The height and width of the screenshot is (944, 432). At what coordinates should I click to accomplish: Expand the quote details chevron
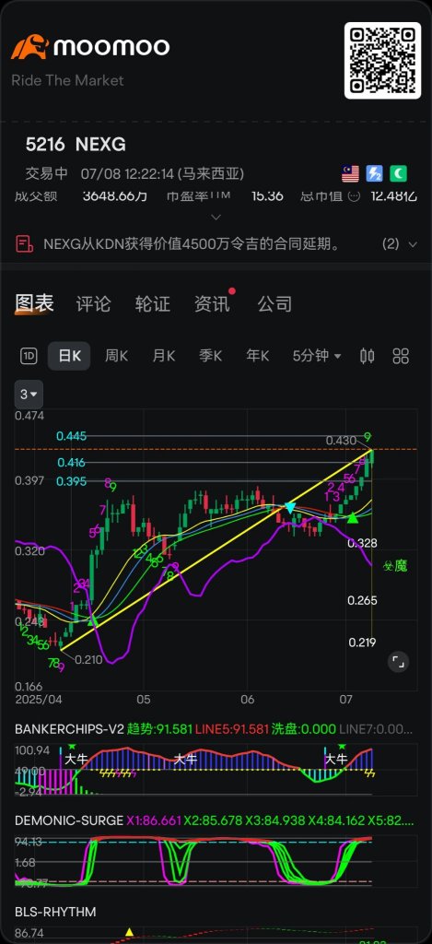(x=216, y=217)
